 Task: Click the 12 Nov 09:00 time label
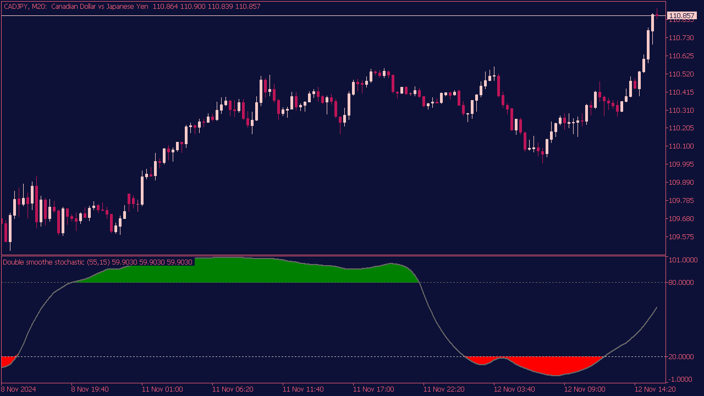pyautogui.click(x=585, y=389)
